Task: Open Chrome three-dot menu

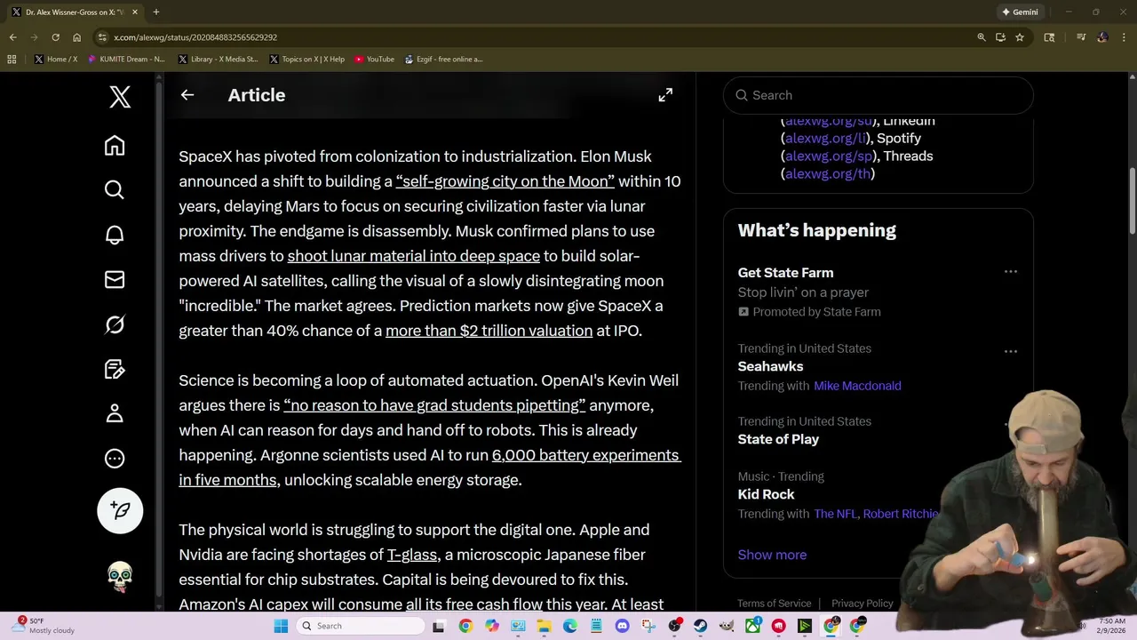Action: [1124, 37]
